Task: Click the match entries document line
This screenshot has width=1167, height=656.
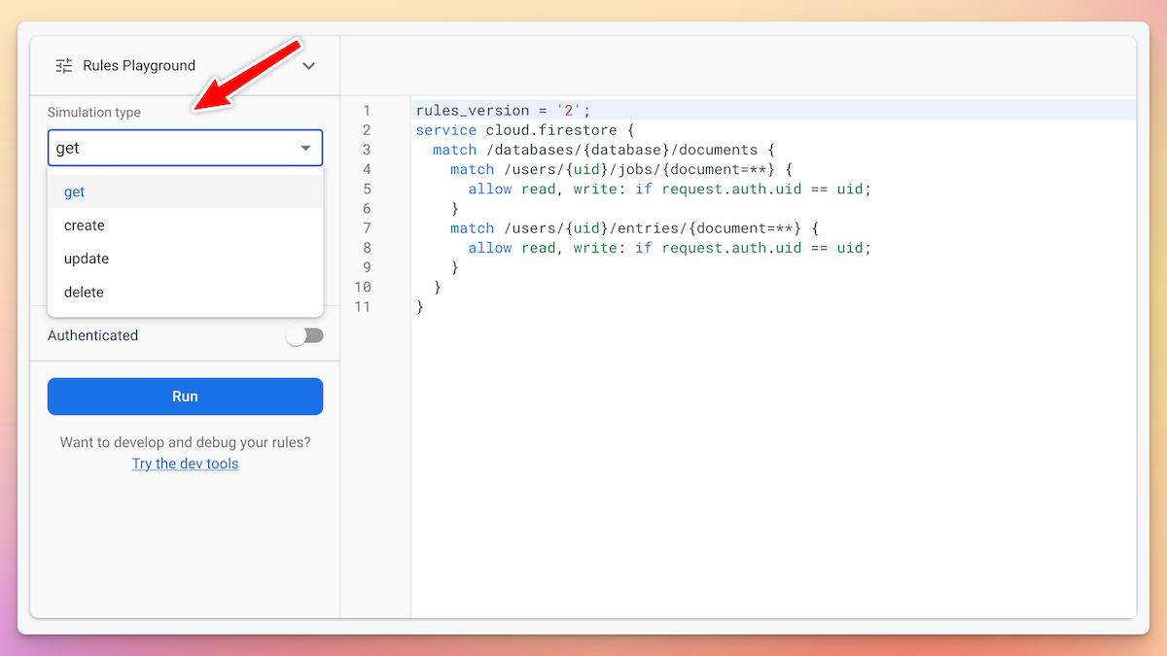Action: point(634,228)
